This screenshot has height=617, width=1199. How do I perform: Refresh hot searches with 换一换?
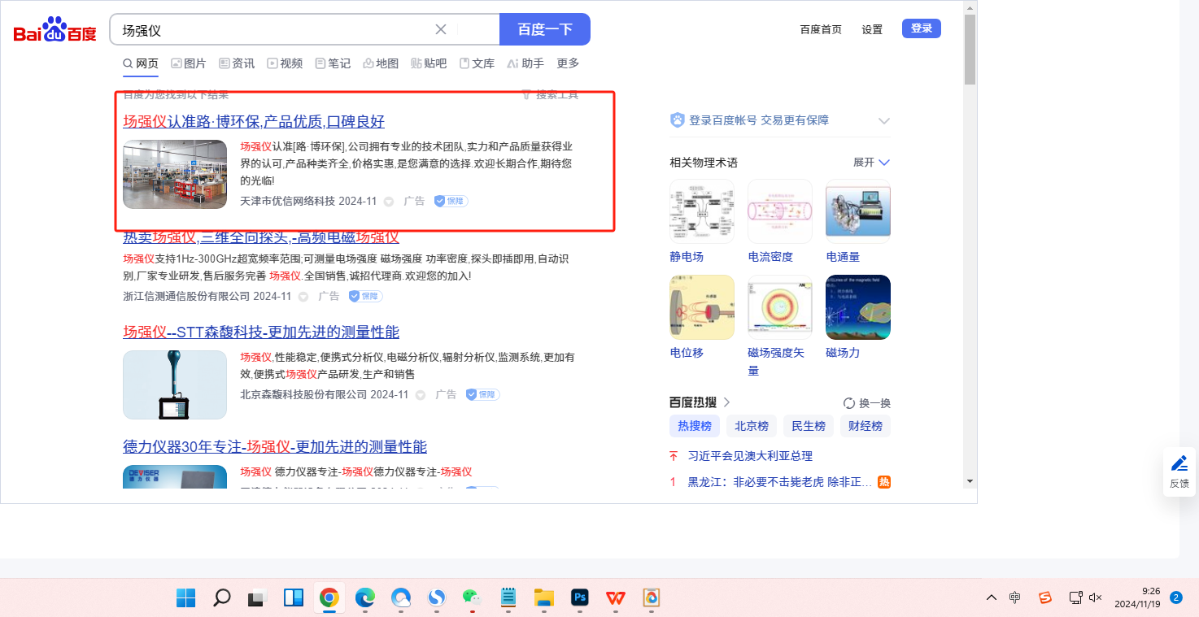[x=867, y=403]
